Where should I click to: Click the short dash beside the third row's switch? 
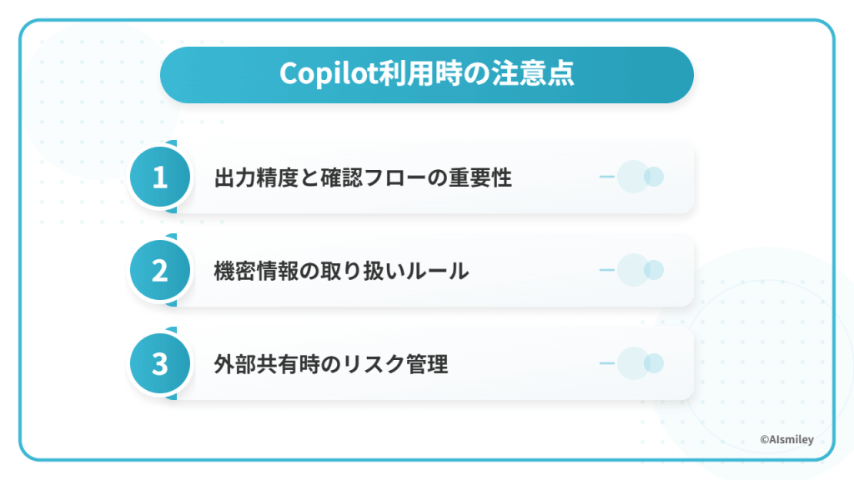coord(606,363)
